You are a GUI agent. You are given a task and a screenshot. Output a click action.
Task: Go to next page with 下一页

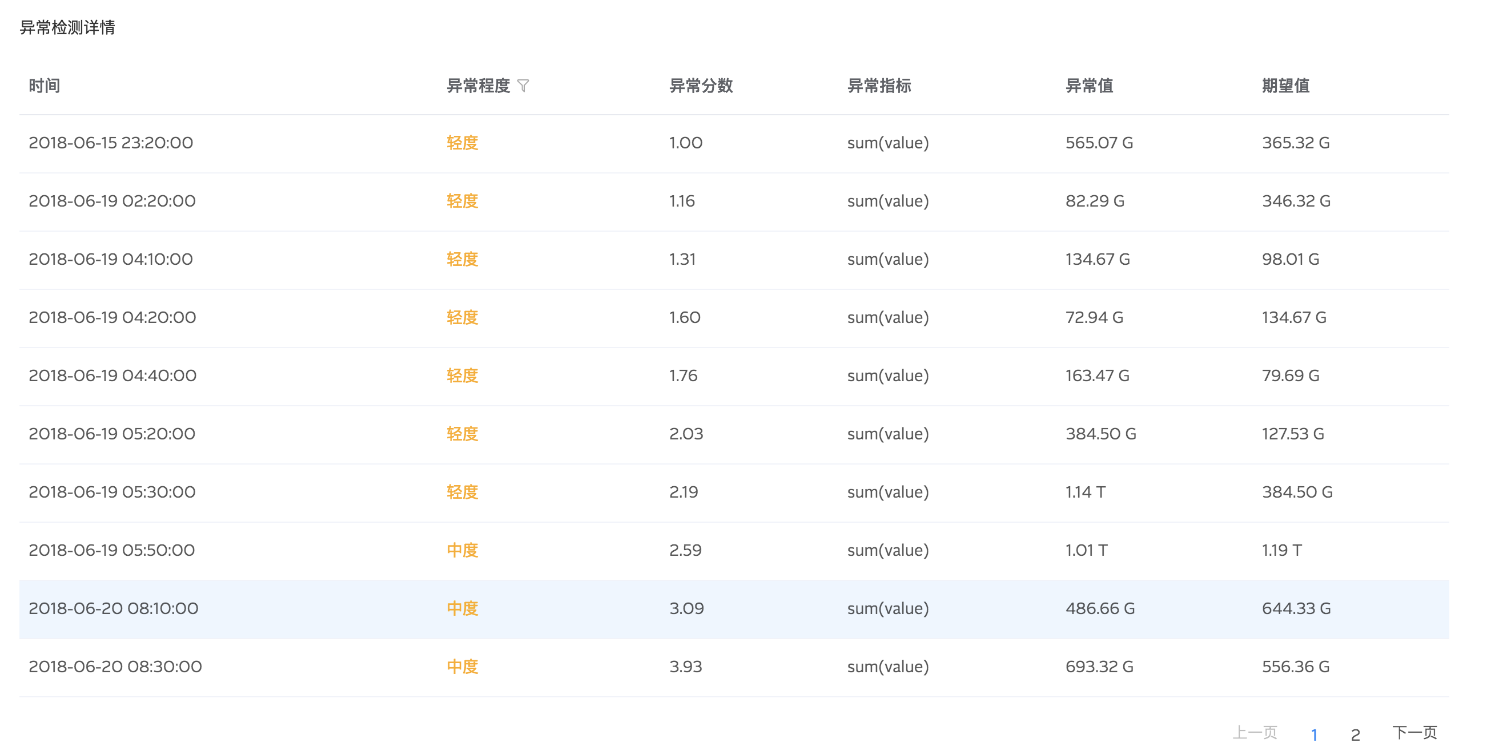(x=1414, y=733)
